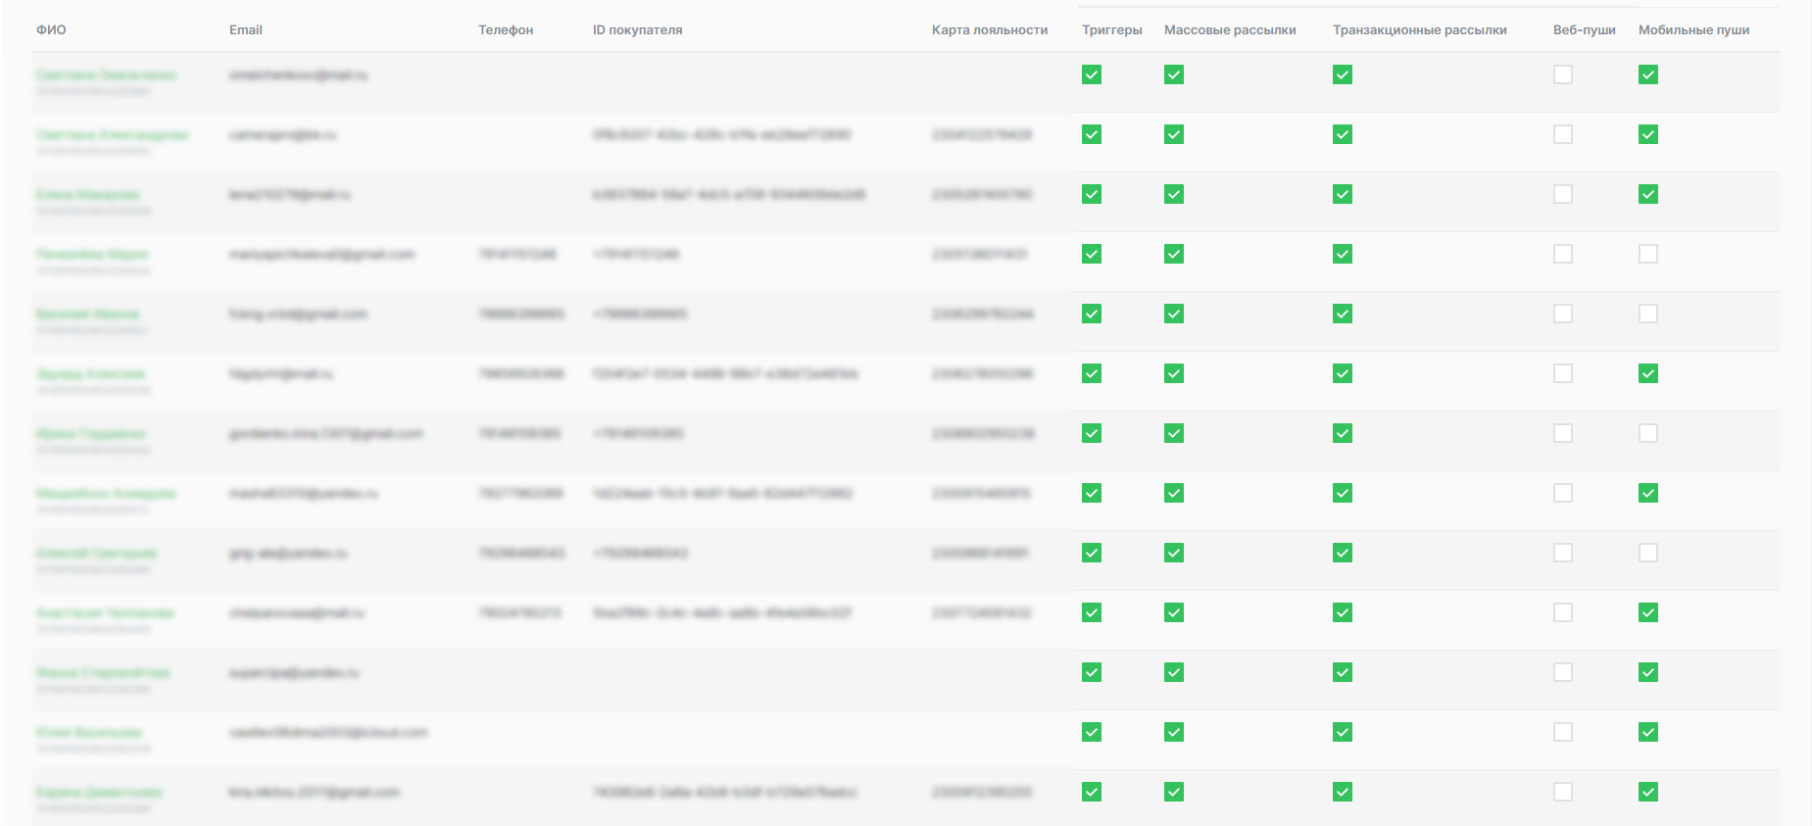Viewport: 1812px width, 826px height.
Task: Disable Транзакционные рассылки in the last row
Action: [x=1343, y=792]
